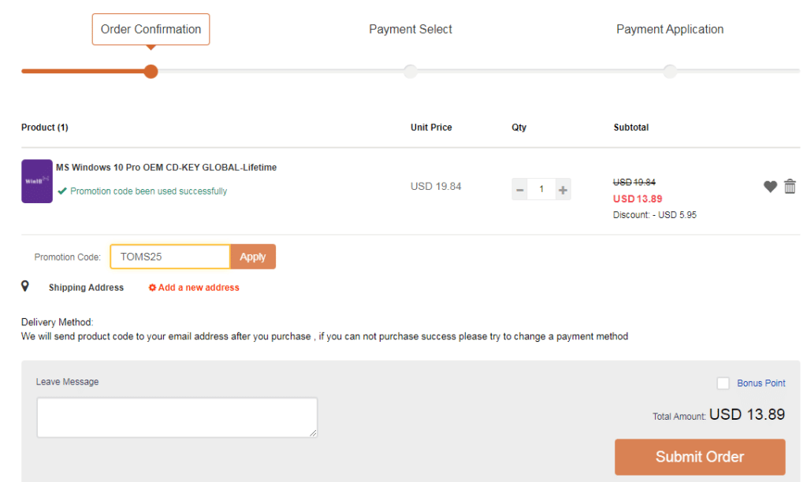Click Add a new address link
807x482 pixels.
194,287
